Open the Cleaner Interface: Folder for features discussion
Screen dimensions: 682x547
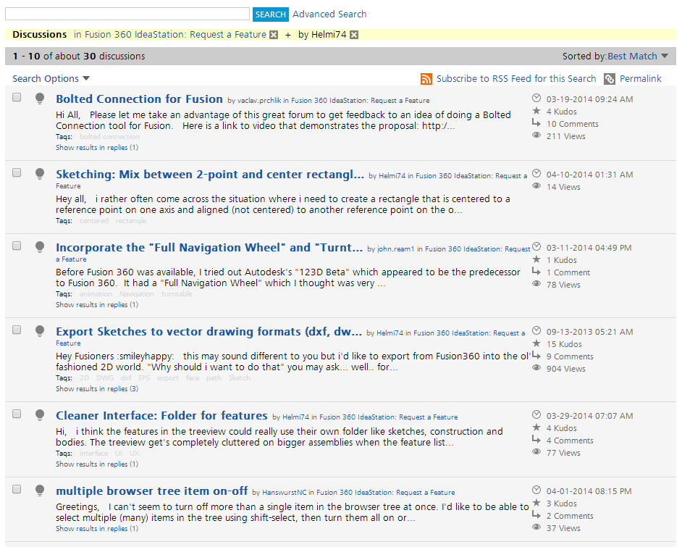coord(161,416)
